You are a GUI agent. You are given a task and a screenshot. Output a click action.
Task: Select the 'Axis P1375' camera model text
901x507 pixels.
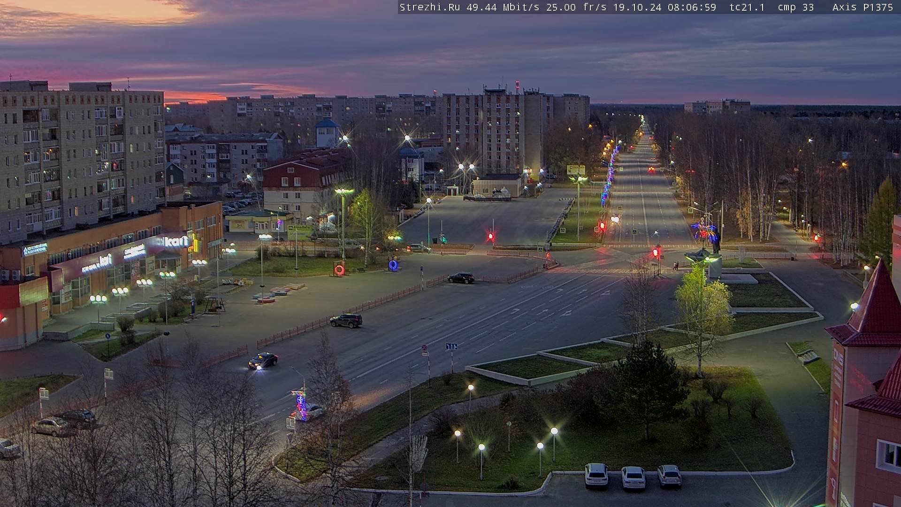(x=863, y=7)
